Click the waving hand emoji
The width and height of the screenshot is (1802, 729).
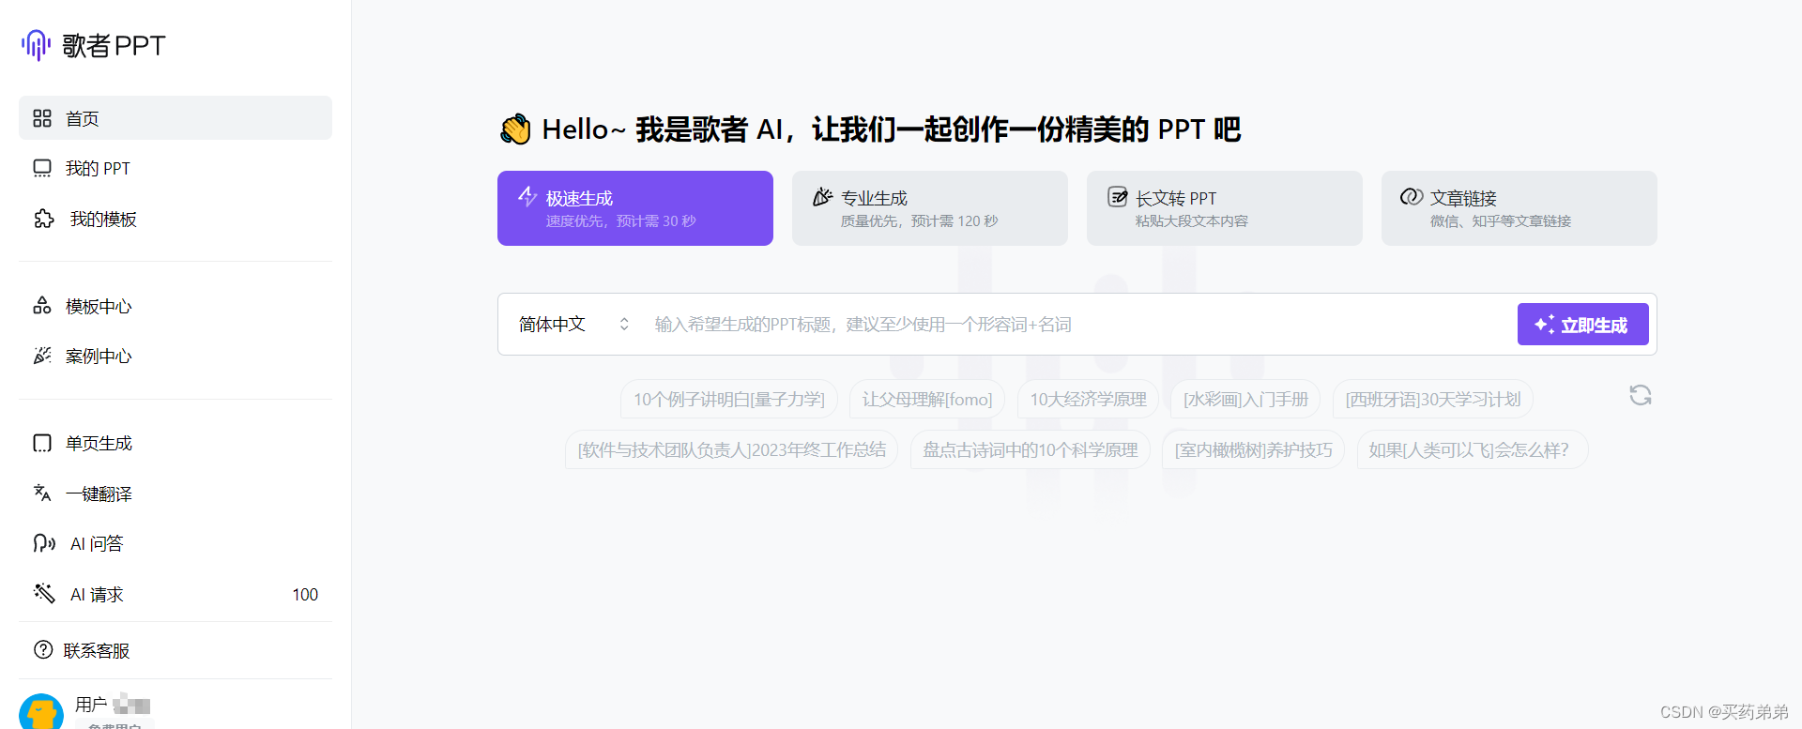(515, 129)
